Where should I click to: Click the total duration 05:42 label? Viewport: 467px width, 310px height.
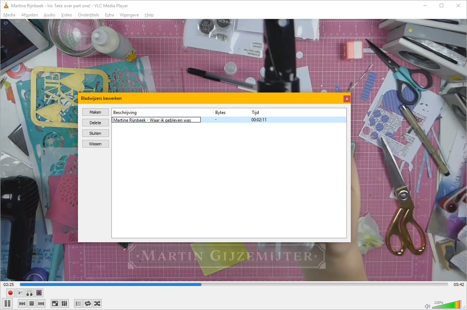click(x=459, y=285)
